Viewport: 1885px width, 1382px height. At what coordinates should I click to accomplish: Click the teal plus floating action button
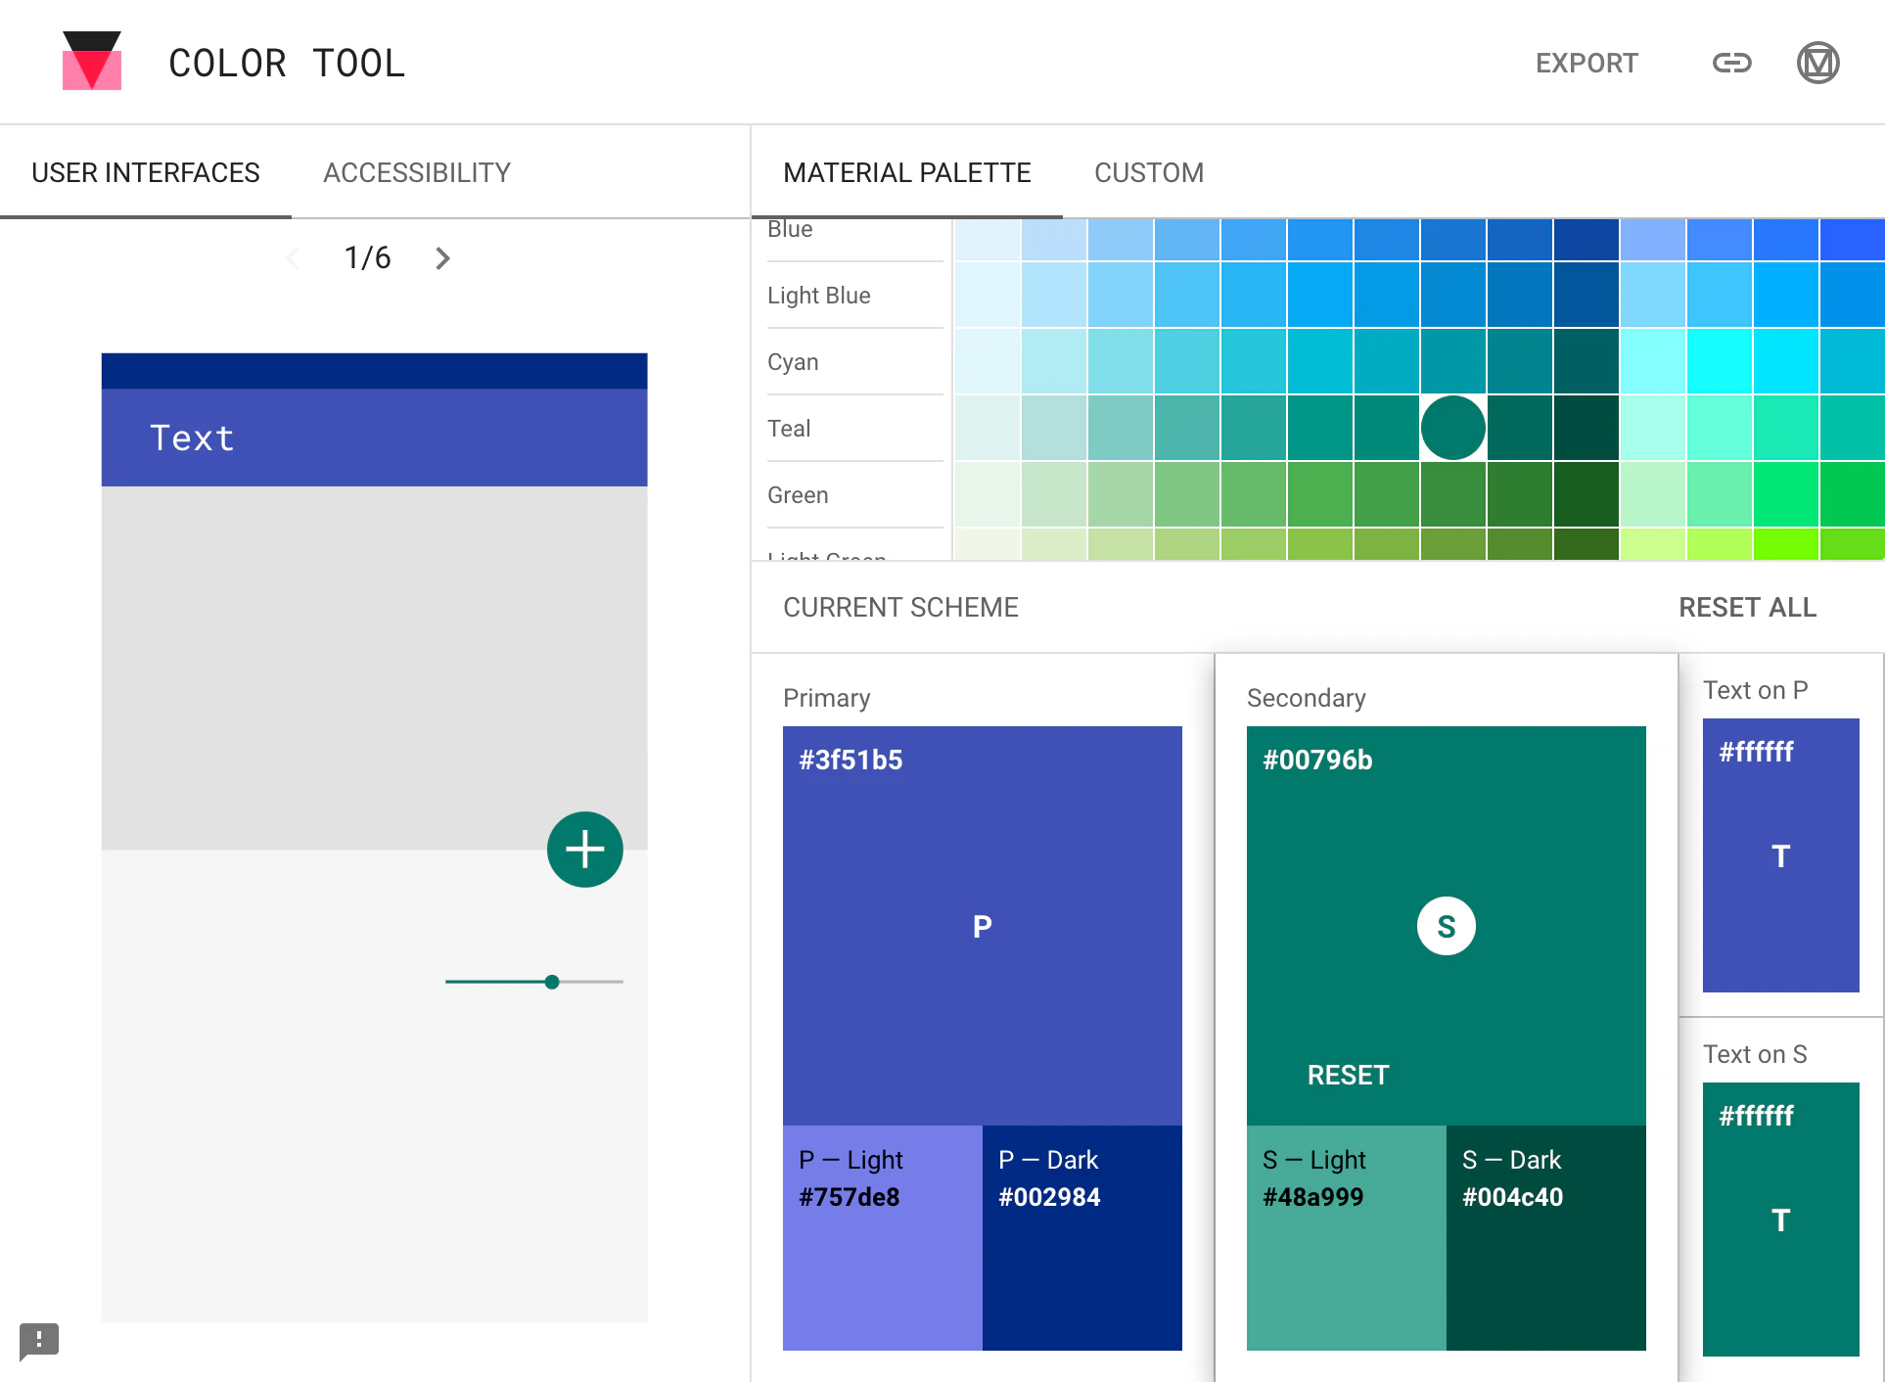(584, 849)
